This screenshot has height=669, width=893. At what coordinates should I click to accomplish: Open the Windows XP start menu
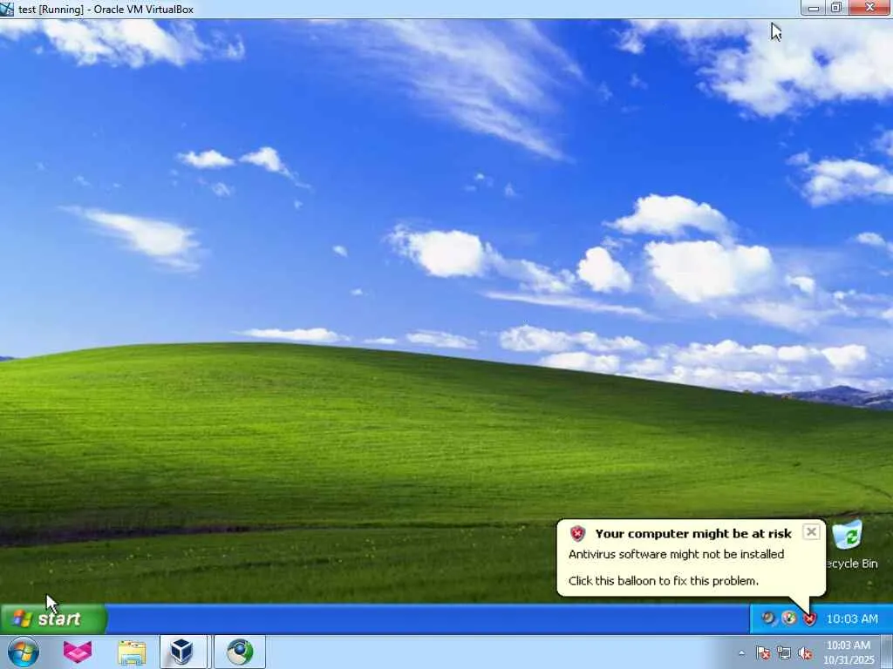click(x=53, y=618)
